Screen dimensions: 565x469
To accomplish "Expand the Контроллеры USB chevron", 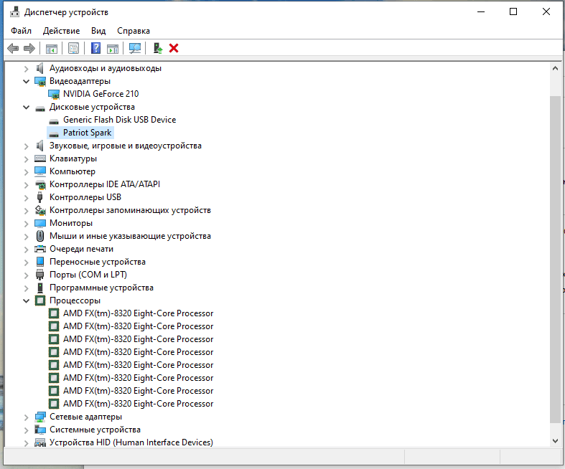I will tap(26, 198).
